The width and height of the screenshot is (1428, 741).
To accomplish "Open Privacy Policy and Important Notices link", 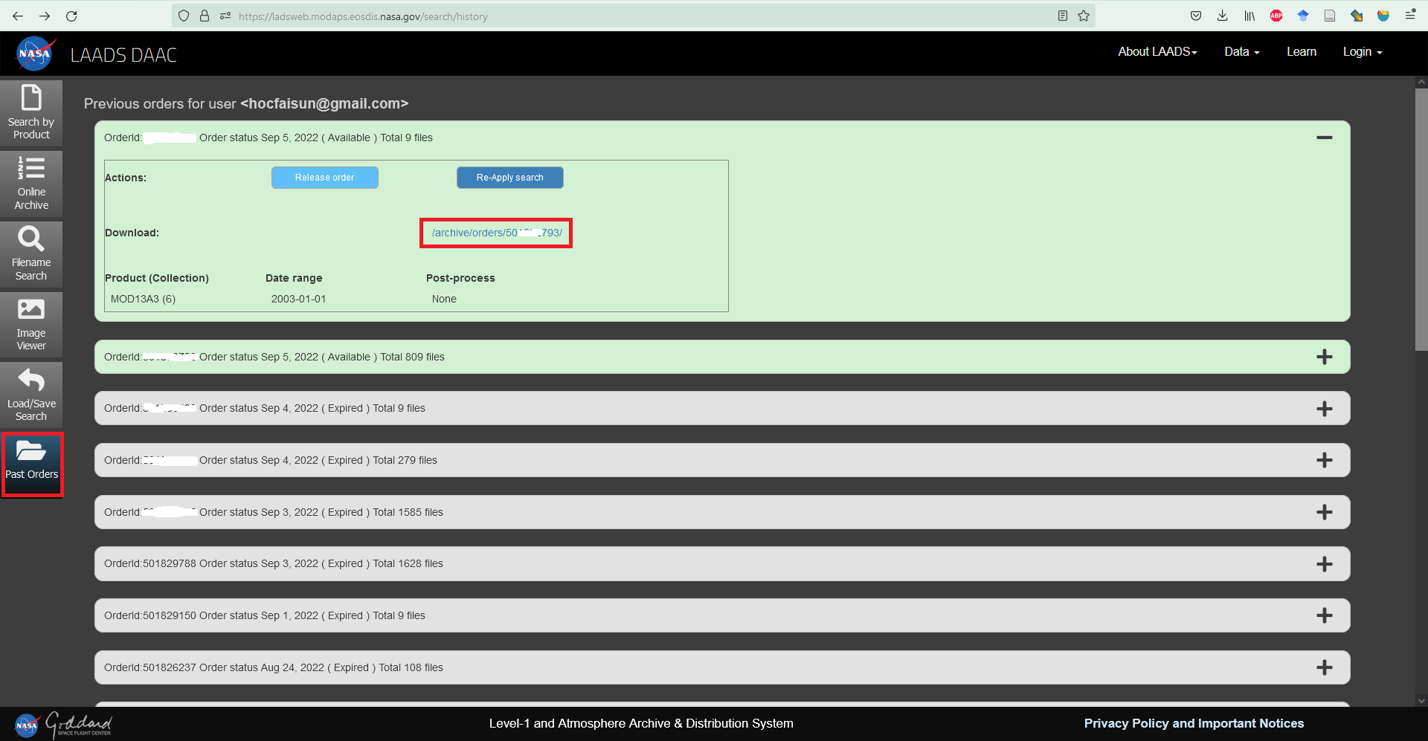I will pos(1194,723).
